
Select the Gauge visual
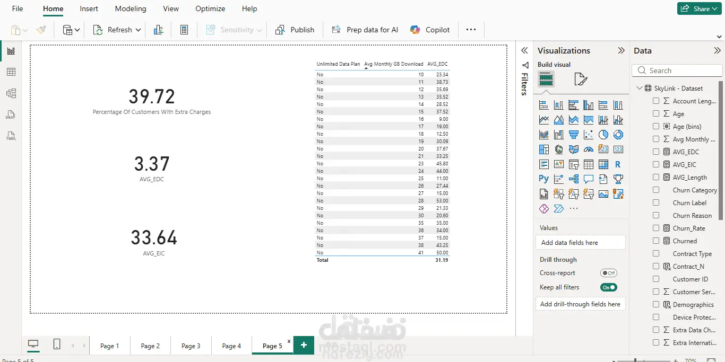tap(588, 149)
